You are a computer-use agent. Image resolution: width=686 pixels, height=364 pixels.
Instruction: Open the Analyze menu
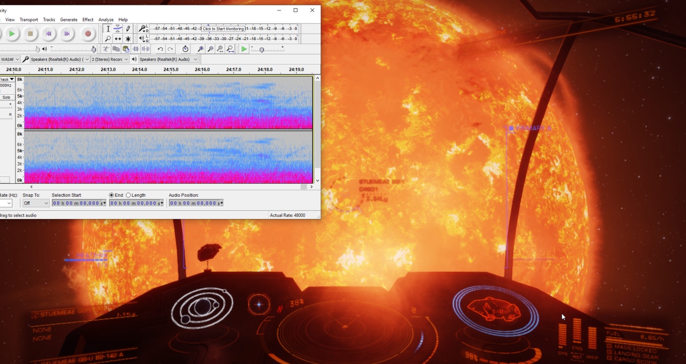(x=106, y=20)
